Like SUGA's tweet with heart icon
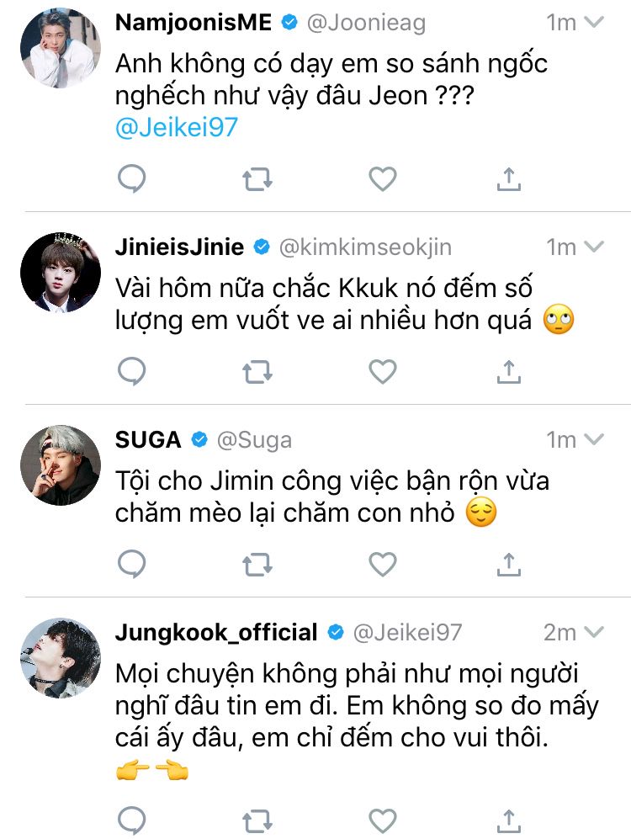The width and height of the screenshot is (631, 839). coord(383,564)
